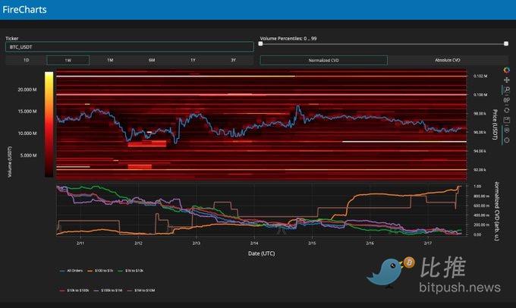Screen dimensions: 516x308
Task: Click the colorful Bokeh logo icon
Action: [506, 70]
